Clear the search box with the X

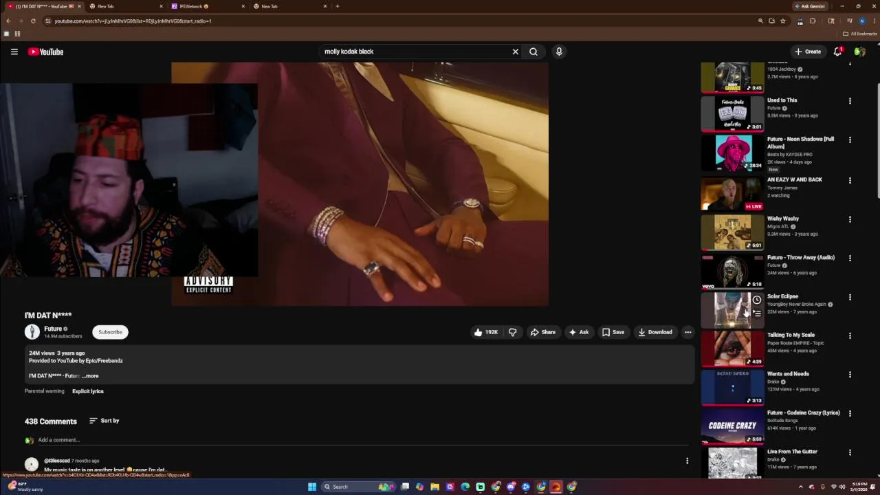pos(515,52)
